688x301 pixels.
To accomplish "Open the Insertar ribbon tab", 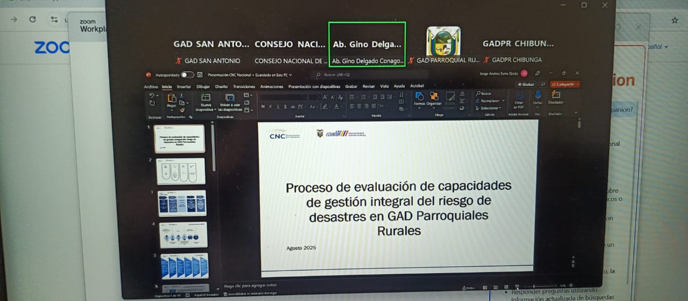I will [184, 86].
